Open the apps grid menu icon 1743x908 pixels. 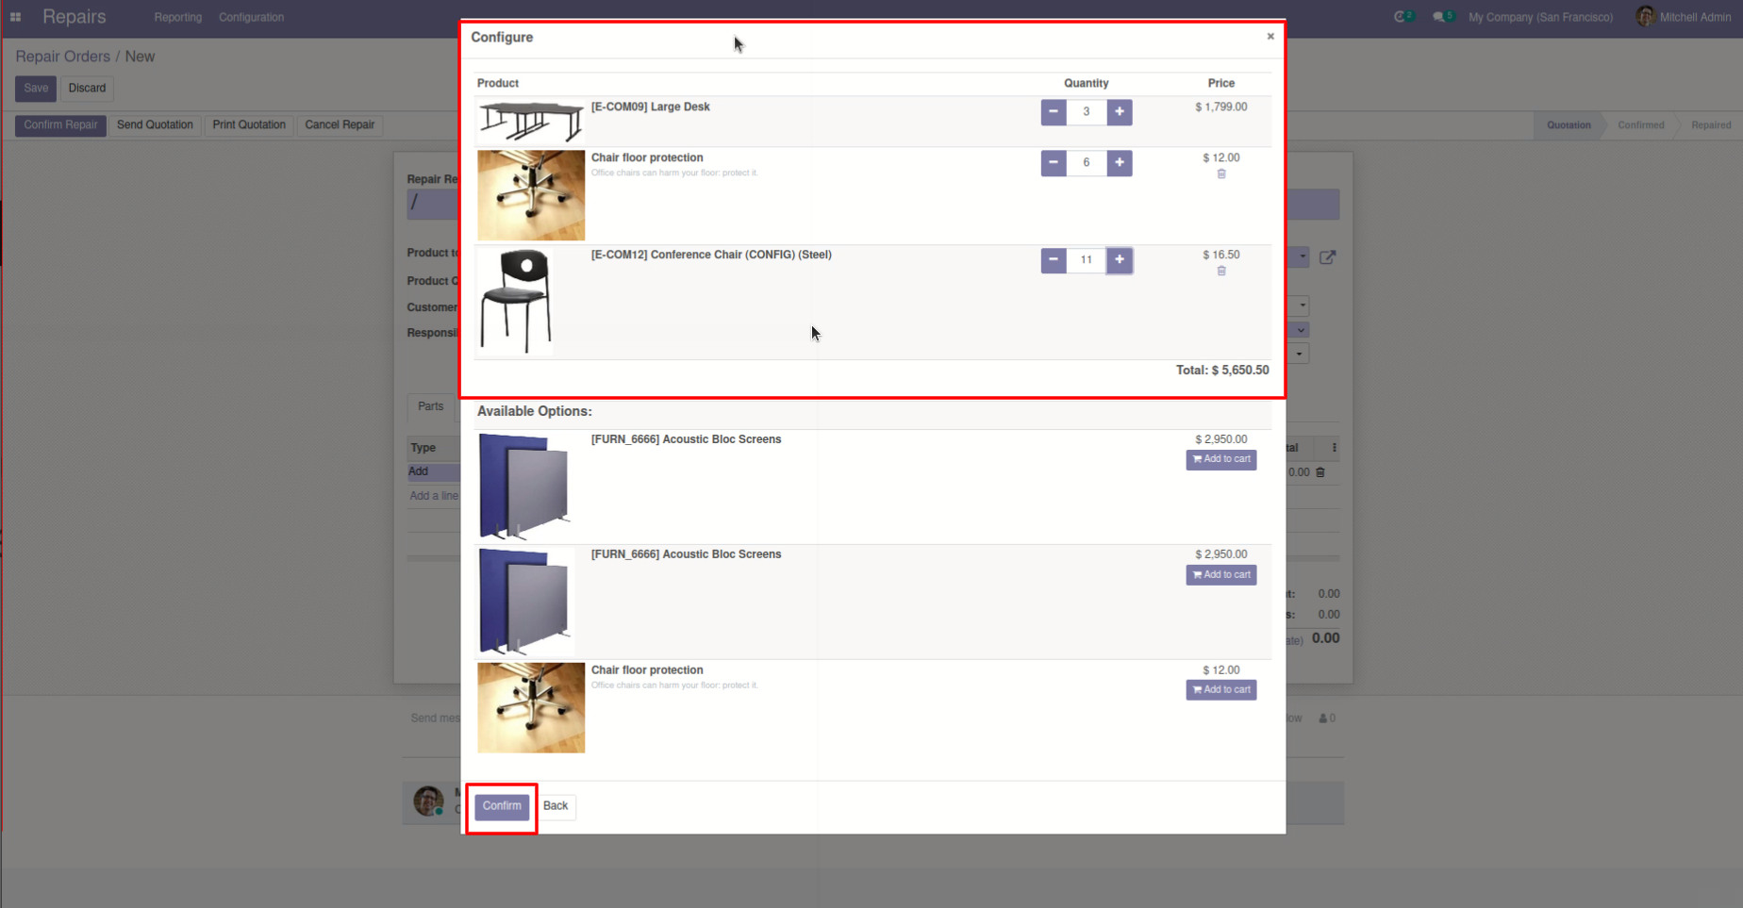16,17
